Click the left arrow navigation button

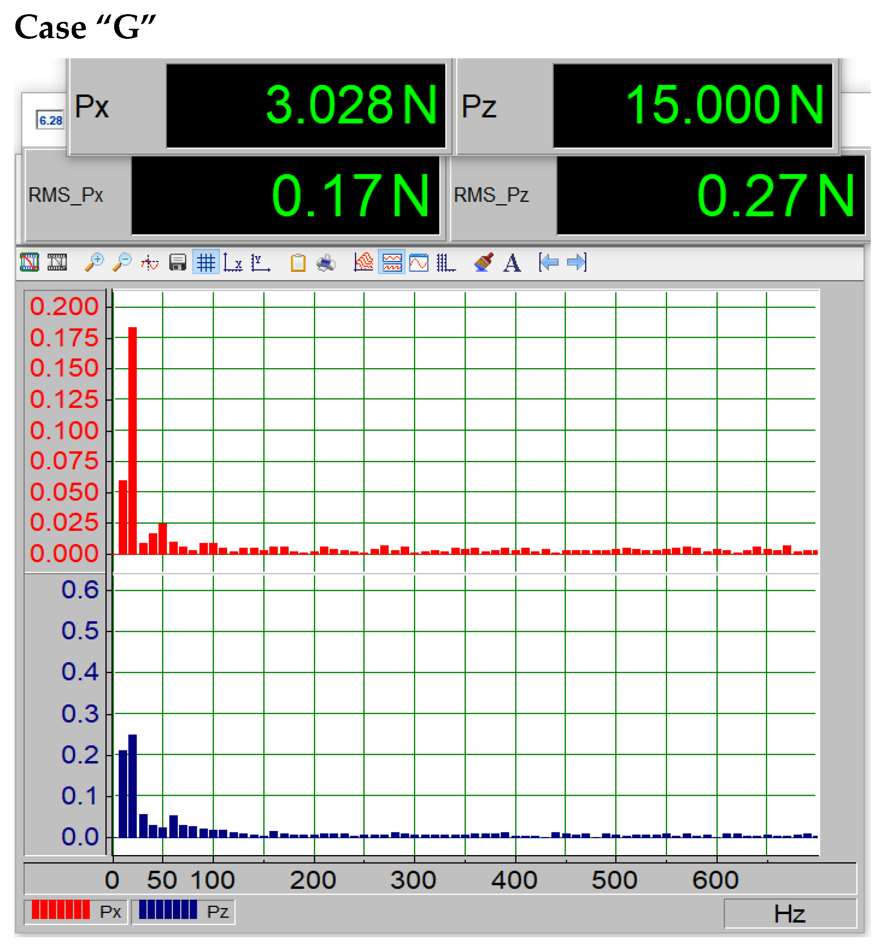point(548,262)
